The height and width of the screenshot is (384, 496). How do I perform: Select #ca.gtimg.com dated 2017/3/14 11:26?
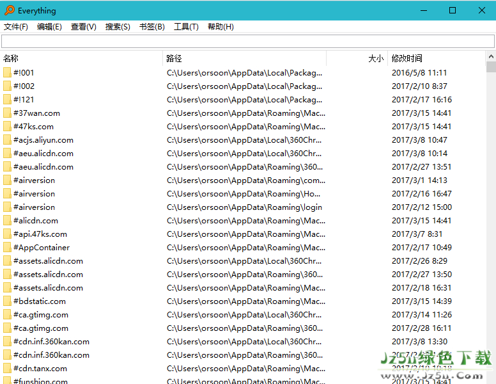coord(41,315)
